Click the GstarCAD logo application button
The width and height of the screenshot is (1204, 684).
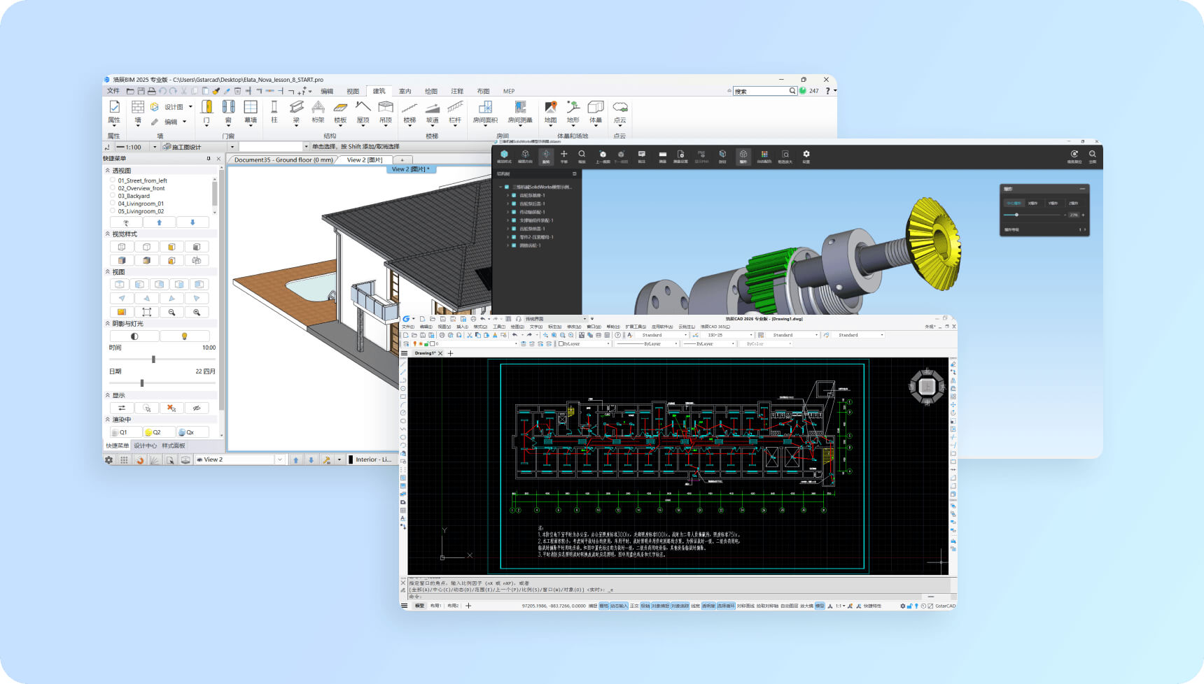tap(406, 319)
